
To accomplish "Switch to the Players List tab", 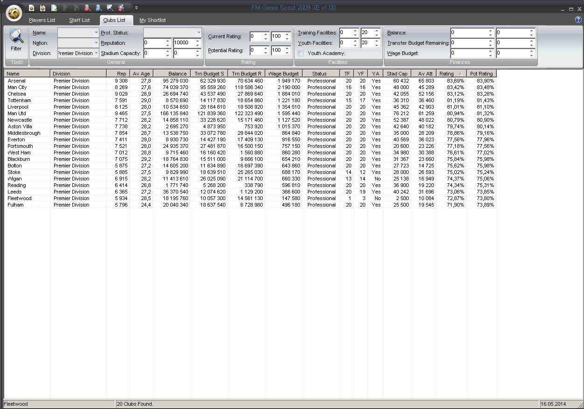I will pos(42,20).
